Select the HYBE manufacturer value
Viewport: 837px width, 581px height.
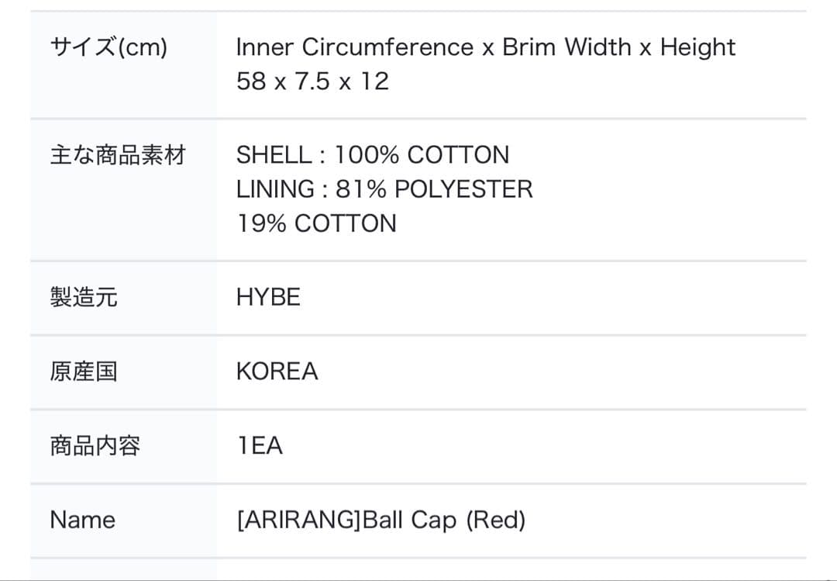pyautogui.click(x=268, y=297)
